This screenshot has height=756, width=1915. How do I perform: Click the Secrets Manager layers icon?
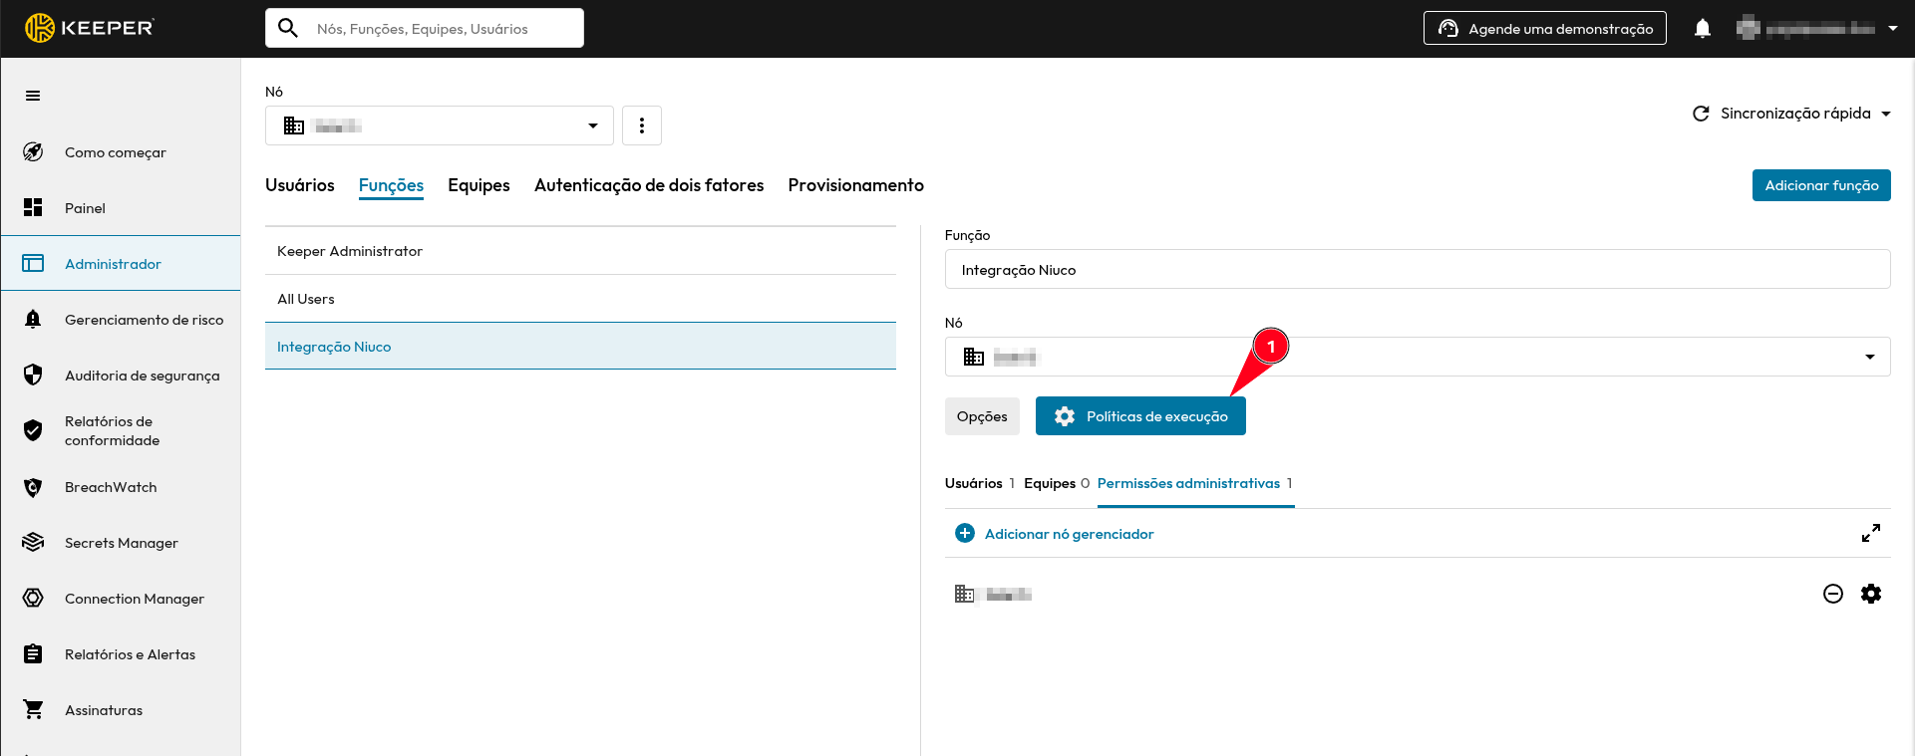pyautogui.click(x=33, y=542)
